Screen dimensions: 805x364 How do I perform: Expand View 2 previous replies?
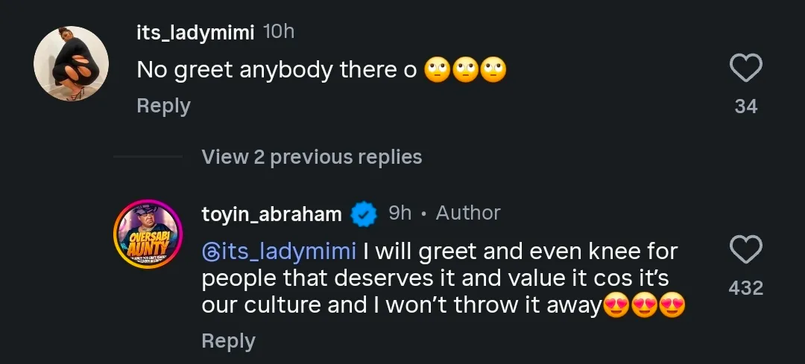(312, 157)
